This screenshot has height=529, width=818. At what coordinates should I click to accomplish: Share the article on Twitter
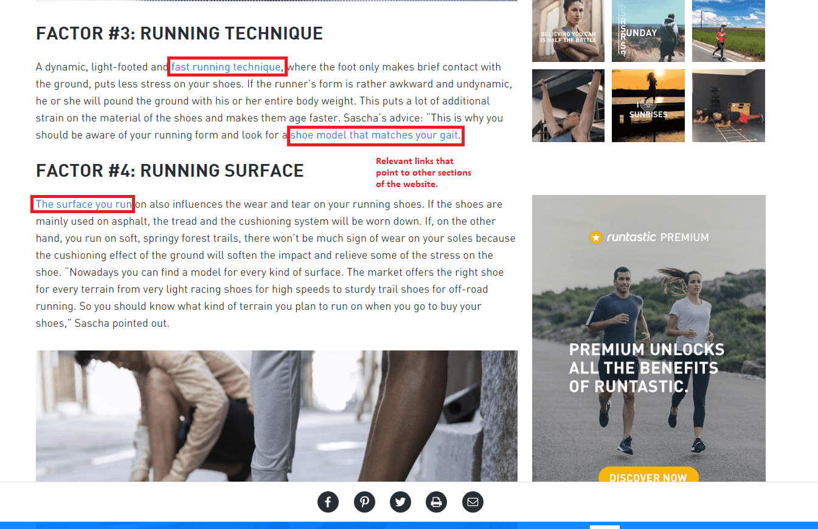[400, 502]
